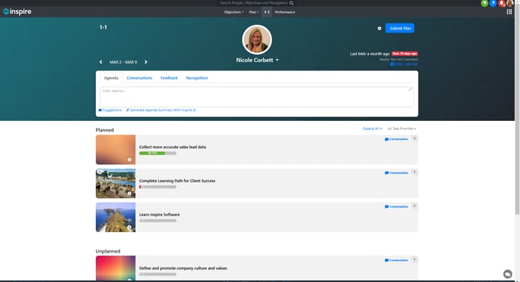The height and width of the screenshot is (282, 520).
Task: Open the blue help question icon
Action: pyautogui.click(x=493, y=3)
